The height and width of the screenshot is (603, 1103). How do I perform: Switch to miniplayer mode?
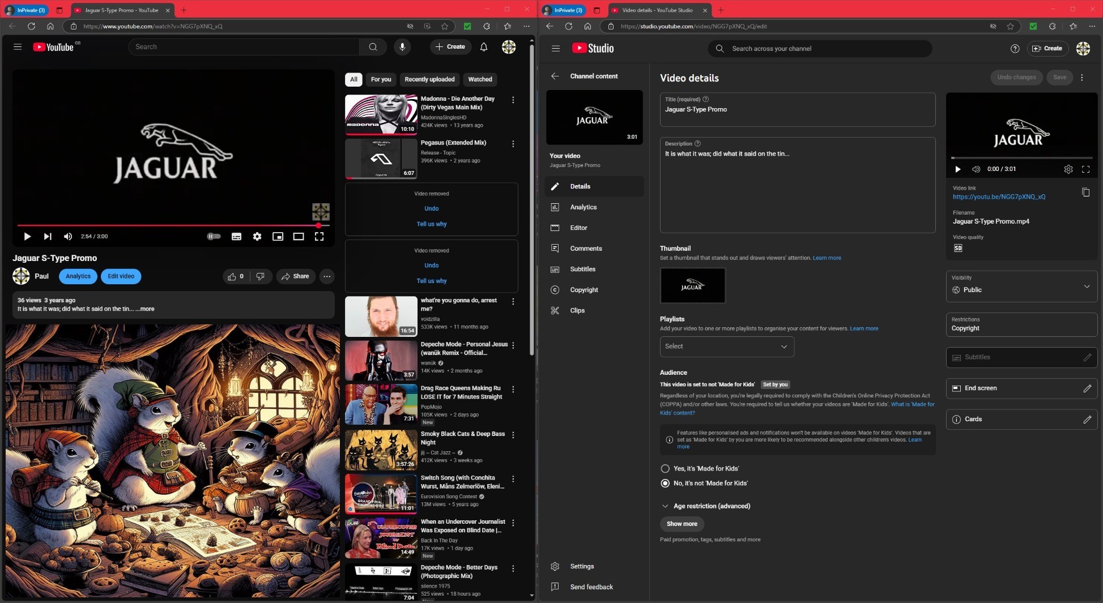(x=278, y=237)
